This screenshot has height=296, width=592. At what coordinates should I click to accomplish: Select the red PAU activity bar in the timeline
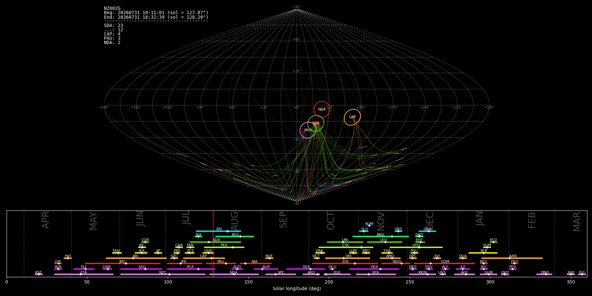point(221,263)
